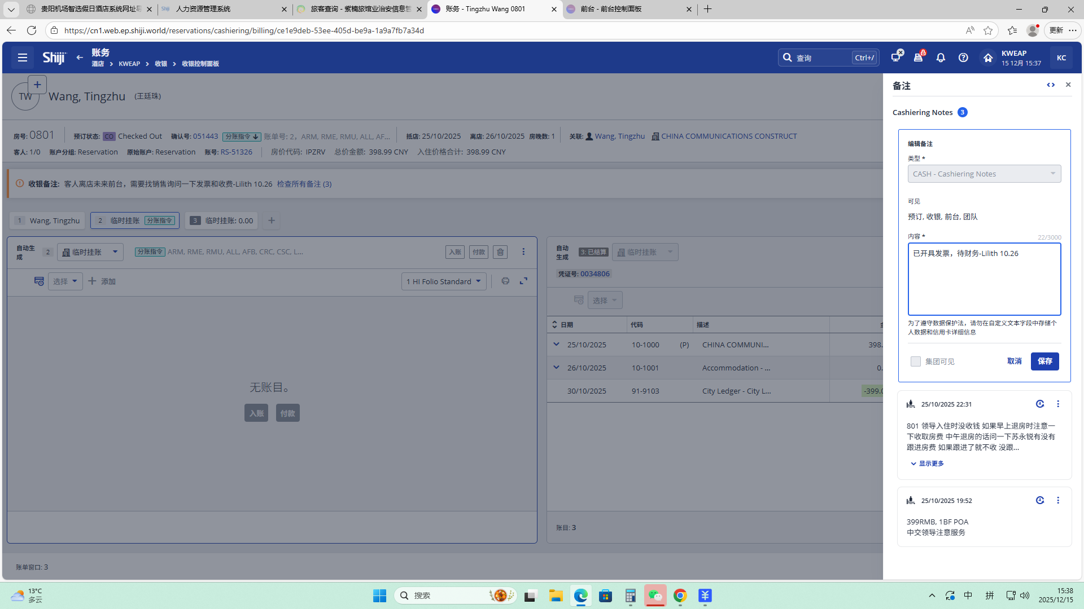Viewport: 1084px width, 609px height.
Task: Click the home property icon
Action: (988, 58)
